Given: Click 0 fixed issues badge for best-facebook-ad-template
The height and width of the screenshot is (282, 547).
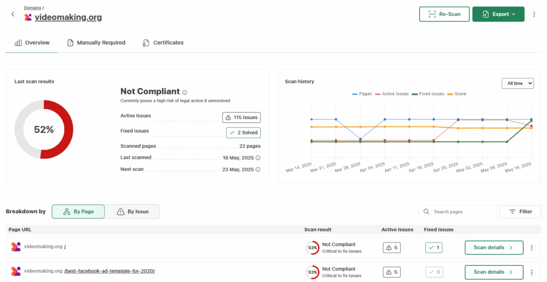Looking at the screenshot, I should [434, 272].
